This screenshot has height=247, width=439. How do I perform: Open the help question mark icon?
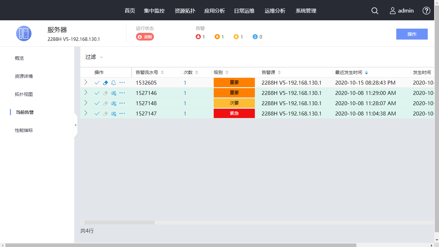pos(426,11)
